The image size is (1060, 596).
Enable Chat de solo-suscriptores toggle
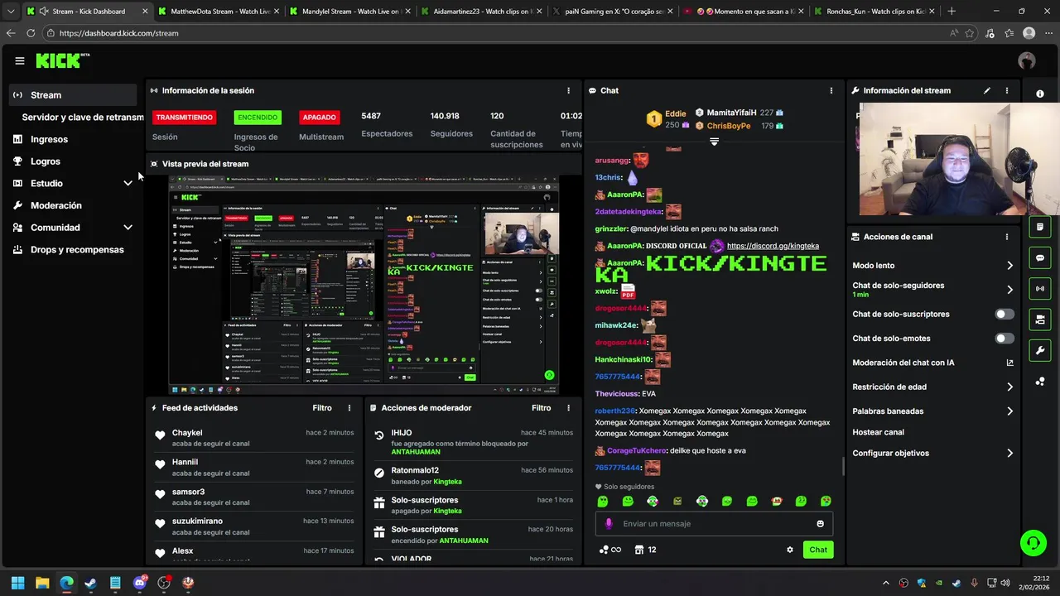(1005, 315)
